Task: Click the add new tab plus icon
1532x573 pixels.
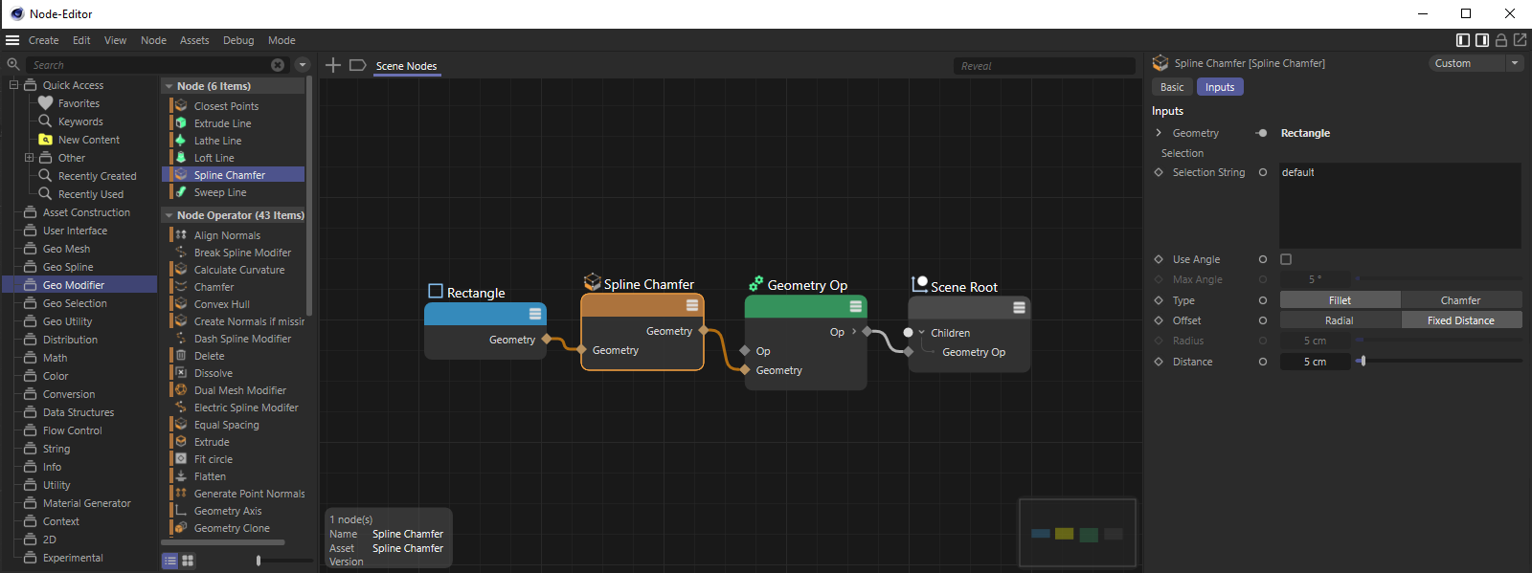Action: point(333,65)
